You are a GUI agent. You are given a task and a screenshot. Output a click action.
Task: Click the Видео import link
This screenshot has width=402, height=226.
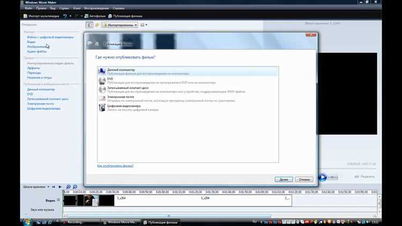[31, 42]
